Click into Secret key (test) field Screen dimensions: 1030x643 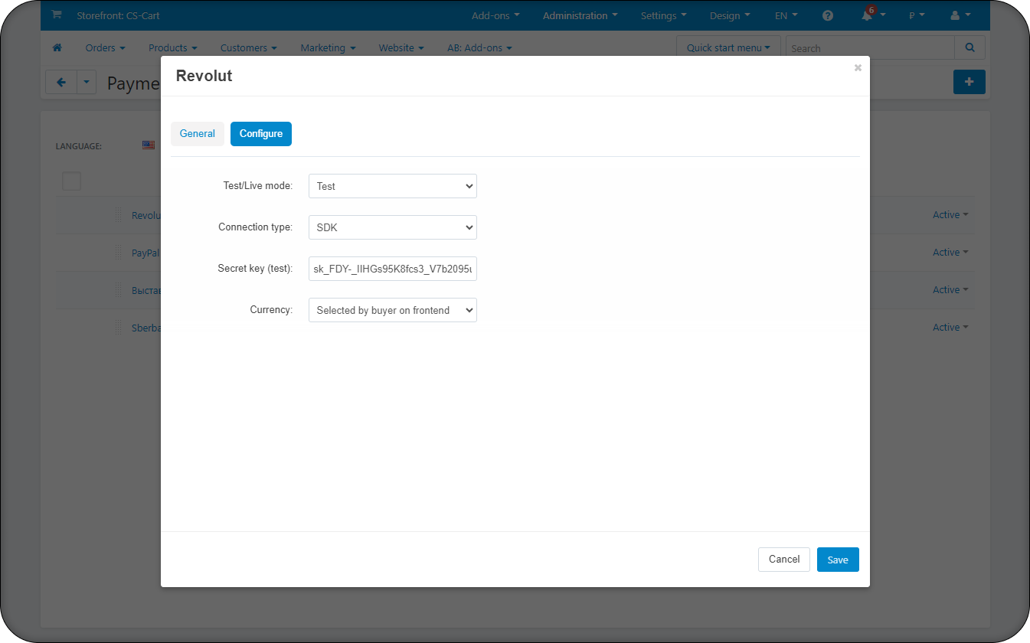pos(393,269)
